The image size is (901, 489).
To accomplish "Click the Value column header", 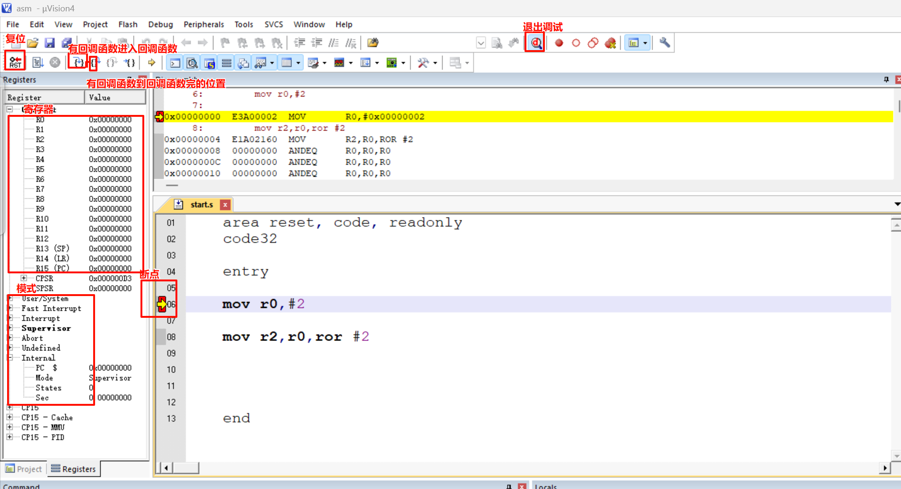I will [x=115, y=97].
